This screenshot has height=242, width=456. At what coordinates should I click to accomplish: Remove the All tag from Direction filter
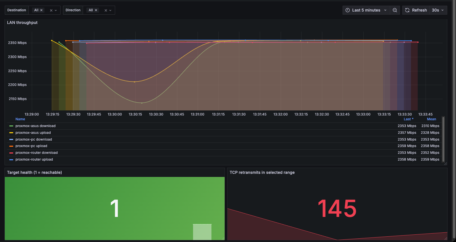click(96, 10)
